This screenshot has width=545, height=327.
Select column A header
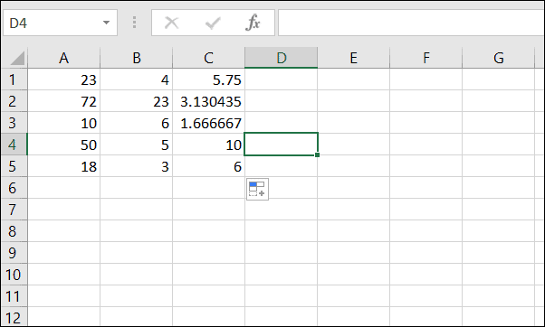point(63,58)
